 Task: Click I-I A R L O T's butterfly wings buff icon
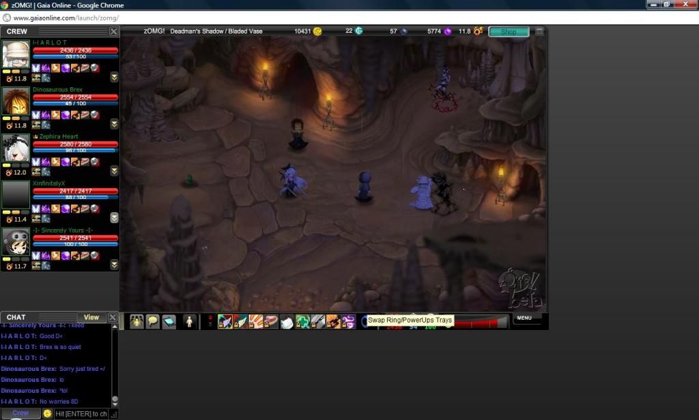point(35,67)
